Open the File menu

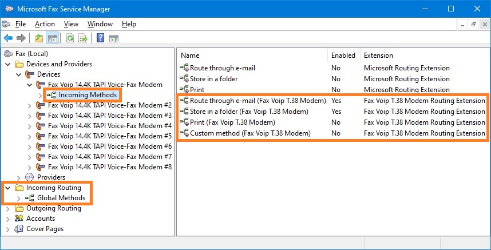[21, 24]
